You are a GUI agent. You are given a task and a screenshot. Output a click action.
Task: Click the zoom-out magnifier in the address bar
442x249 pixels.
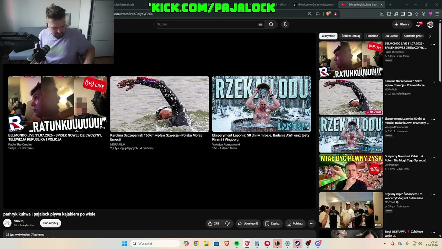(310, 14)
